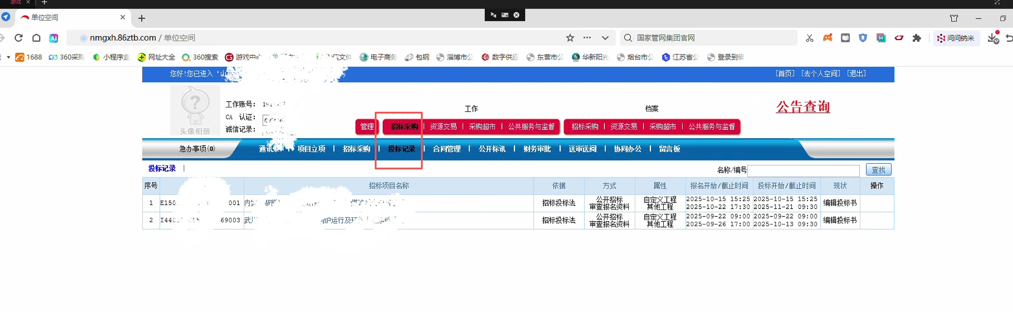This screenshot has height=312, width=1013.
Task: Select 采购超市 under 档案 section
Action: (662, 127)
